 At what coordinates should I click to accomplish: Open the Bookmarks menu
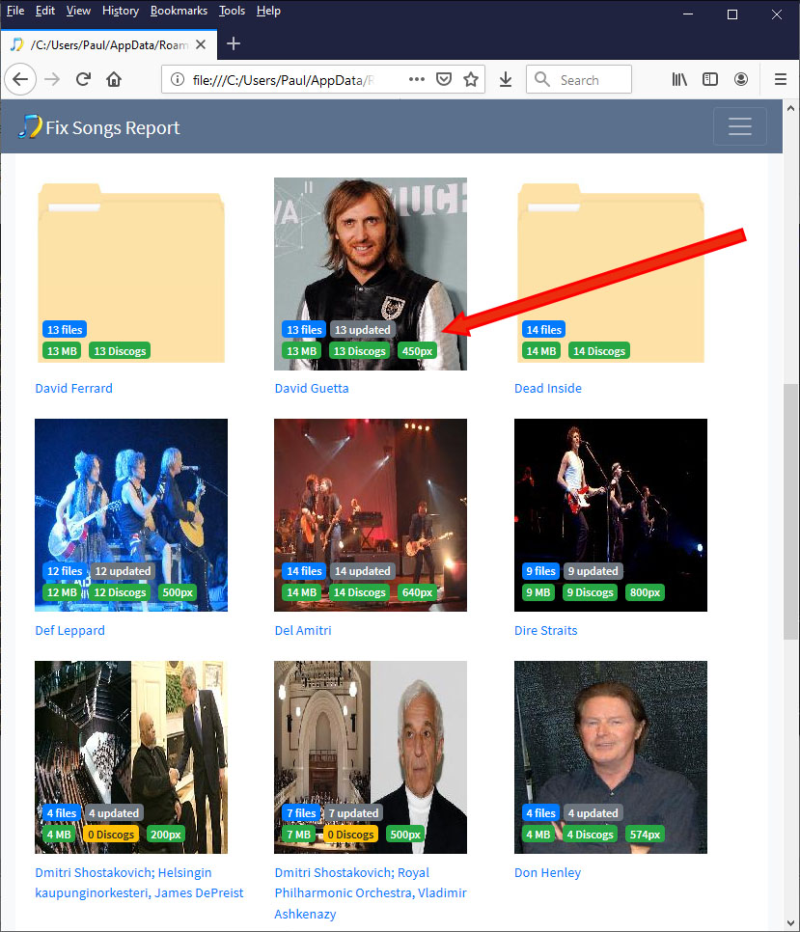tap(179, 11)
